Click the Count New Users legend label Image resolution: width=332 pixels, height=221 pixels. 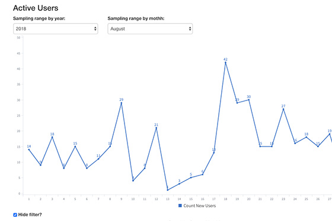(199, 206)
